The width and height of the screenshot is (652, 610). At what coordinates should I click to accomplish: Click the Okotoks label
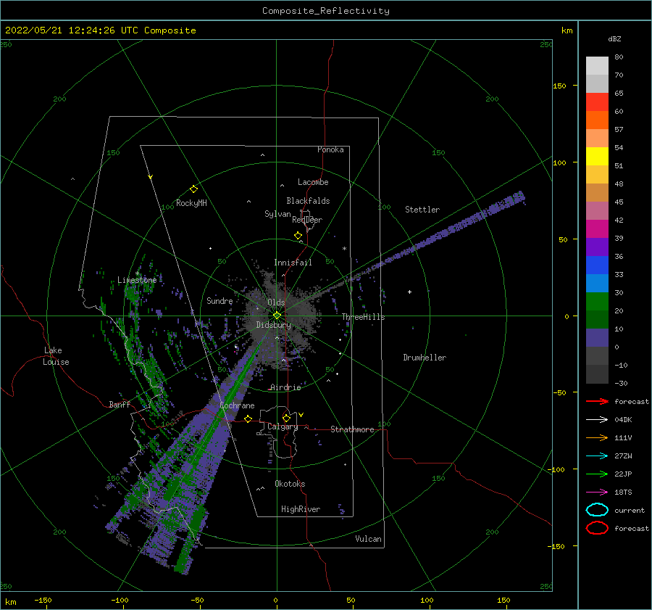290,484
